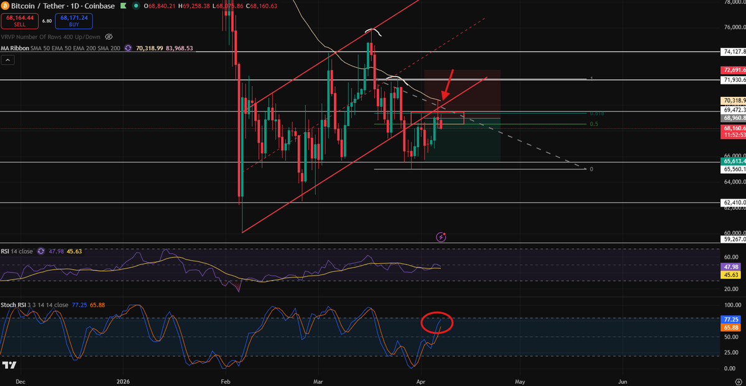Select the RSI 14 close legend
The width and height of the screenshot is (746, 386).
(x=17, y=251)
